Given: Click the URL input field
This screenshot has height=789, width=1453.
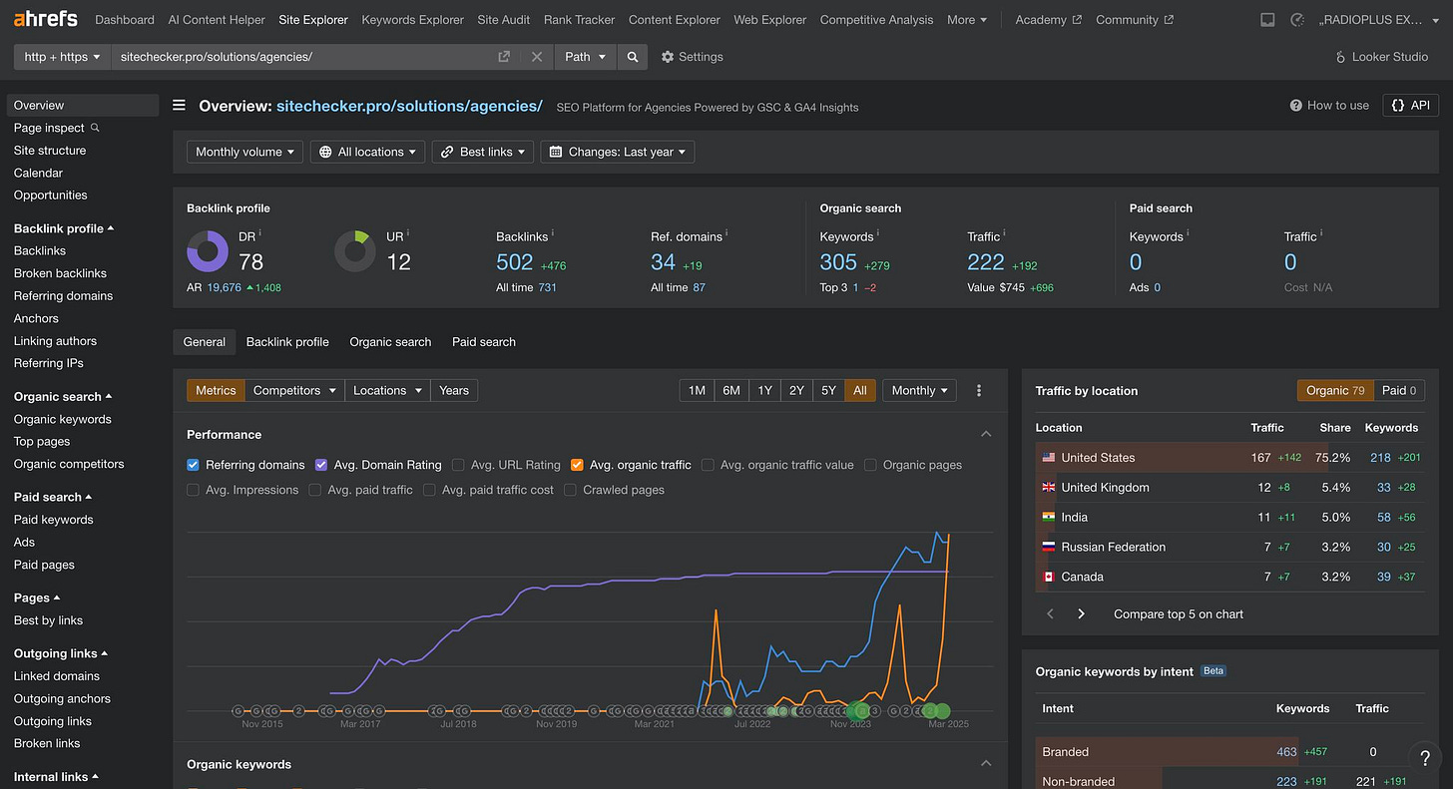Looking at the screenshot, I should (x=304, y=57).
